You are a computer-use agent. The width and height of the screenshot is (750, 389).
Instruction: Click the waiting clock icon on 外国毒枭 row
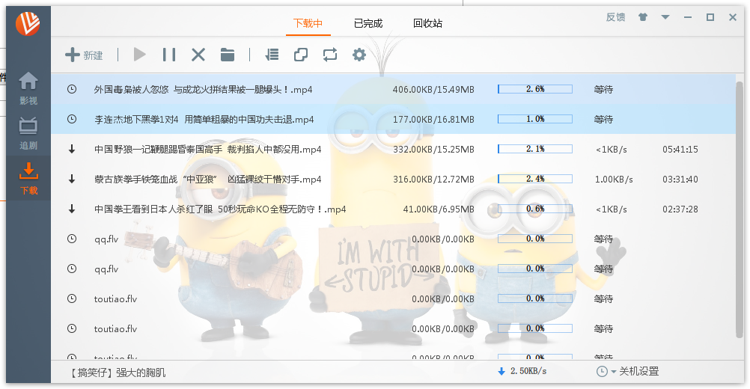click(x=72, y=89)
